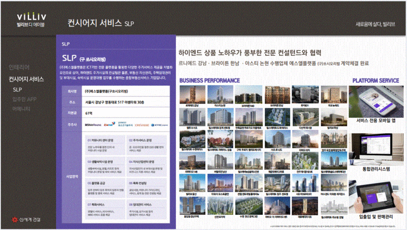Viewport: 407px width, 230px height.
Task: Select the 05 플랫폼 공급 card
Action: [105, 188]
